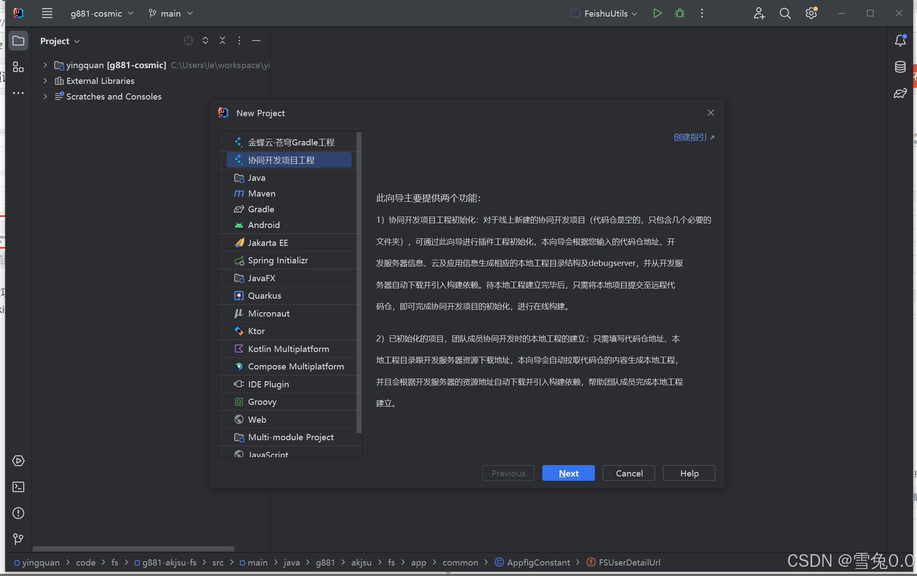Click the Project panel horizontal scrollbar
This screenshot has width=917, height=576.
(x=134, y=548)
